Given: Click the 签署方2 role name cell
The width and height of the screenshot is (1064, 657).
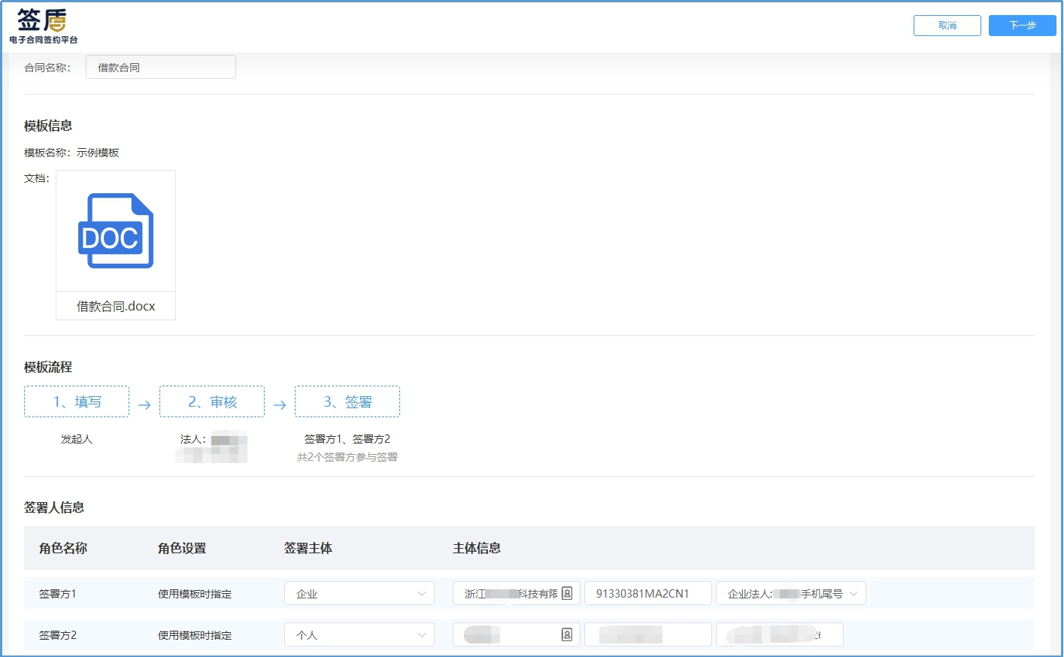Looking at the screenshot, I should click(x=58, y=635).
